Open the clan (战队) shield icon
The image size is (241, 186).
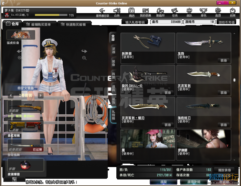(189, 12)
